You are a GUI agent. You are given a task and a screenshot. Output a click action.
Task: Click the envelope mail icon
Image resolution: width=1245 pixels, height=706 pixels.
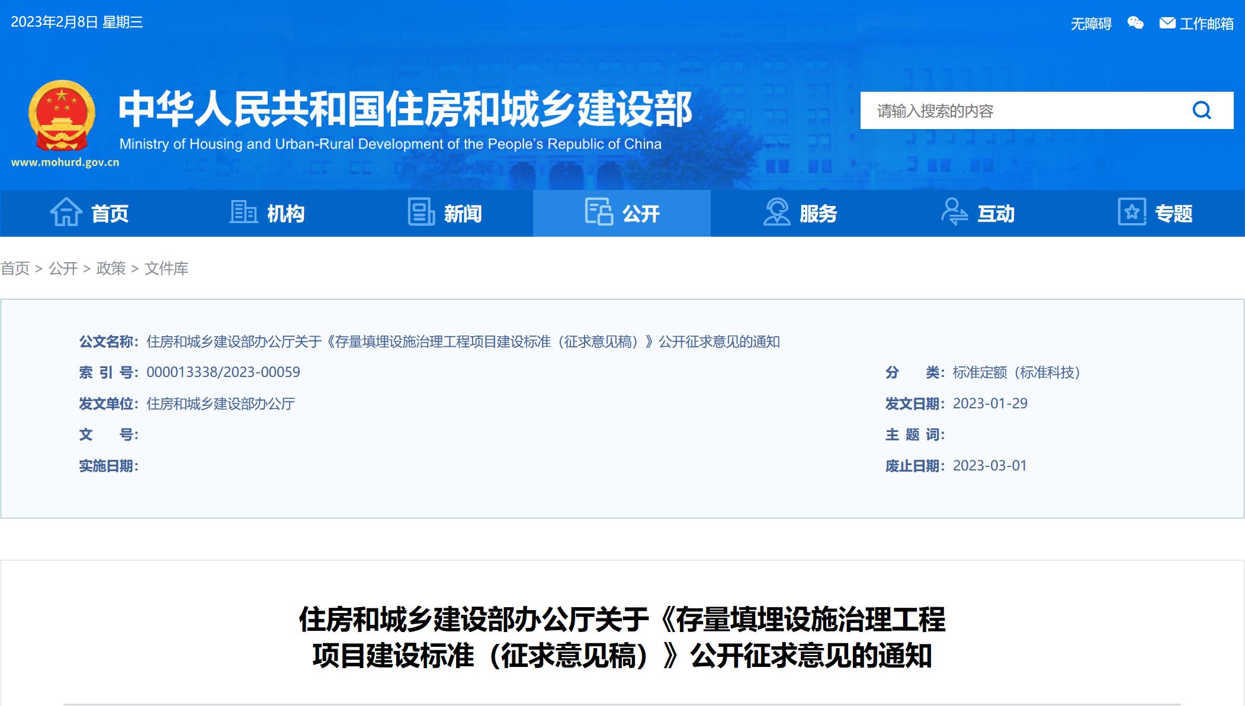[1167, 23]
